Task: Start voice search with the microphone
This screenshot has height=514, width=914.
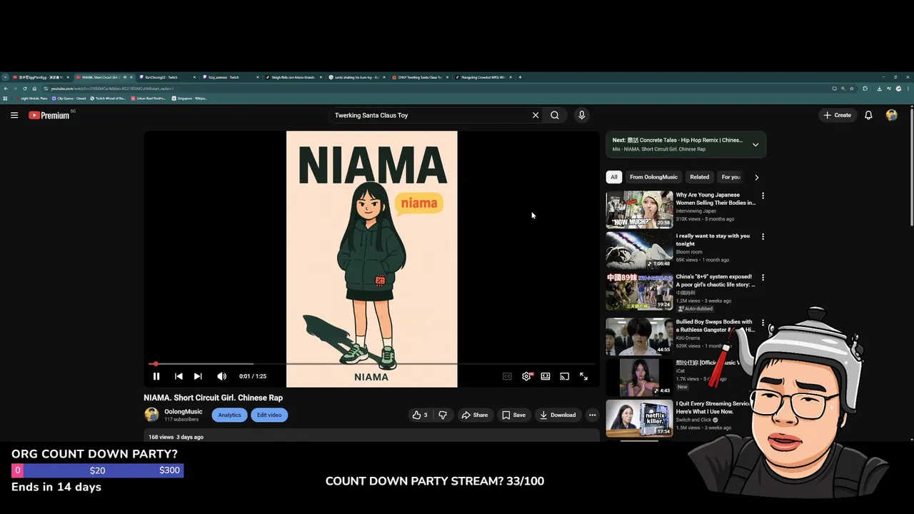Action: pyautogui.click(x=582, y=115)
